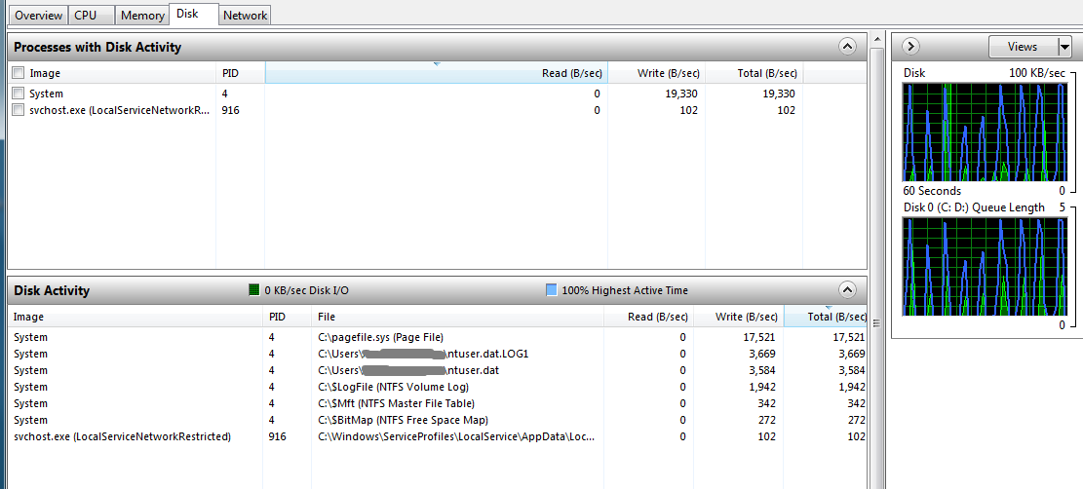
Task: Click the Disk throughput graph
Action: 985,132
